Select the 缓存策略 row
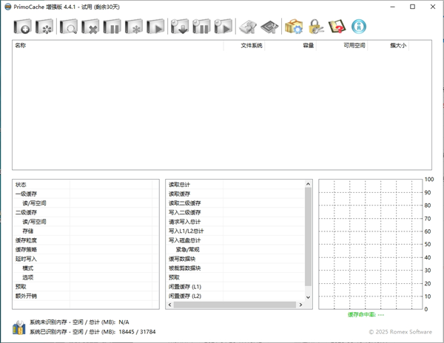Viewport: 444px width, 343px height. tap(86, 250)
